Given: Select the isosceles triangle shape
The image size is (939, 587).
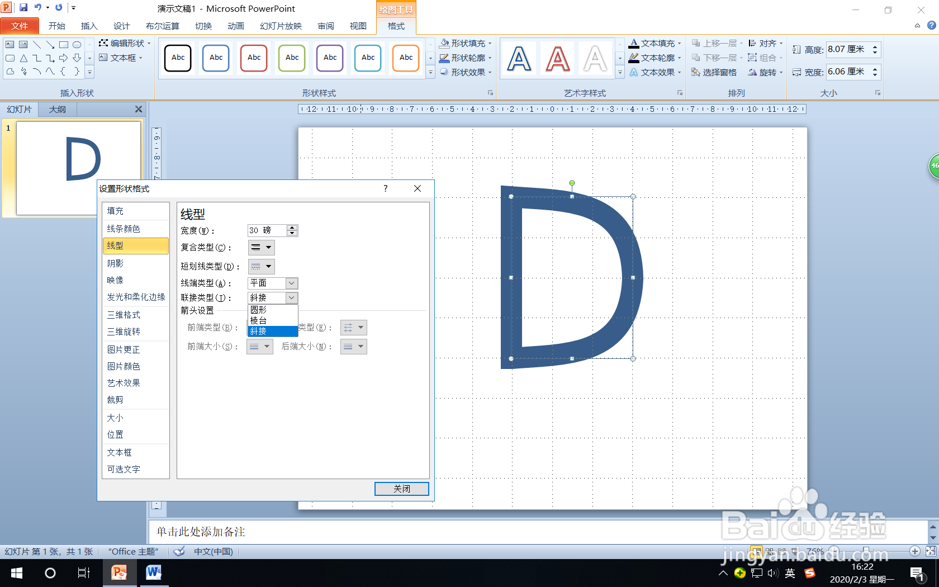Looking at the screenshot, I should [x=23, y=58].
